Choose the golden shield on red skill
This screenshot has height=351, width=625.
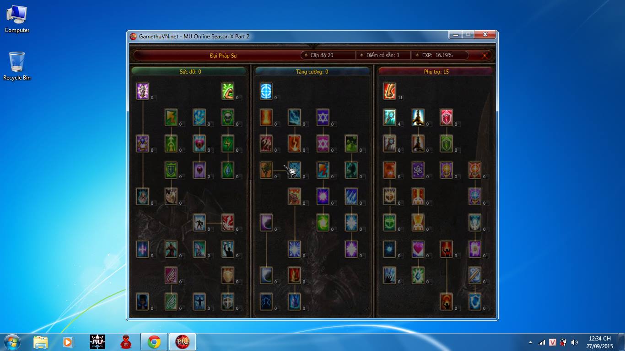click(x=228, y=275)
